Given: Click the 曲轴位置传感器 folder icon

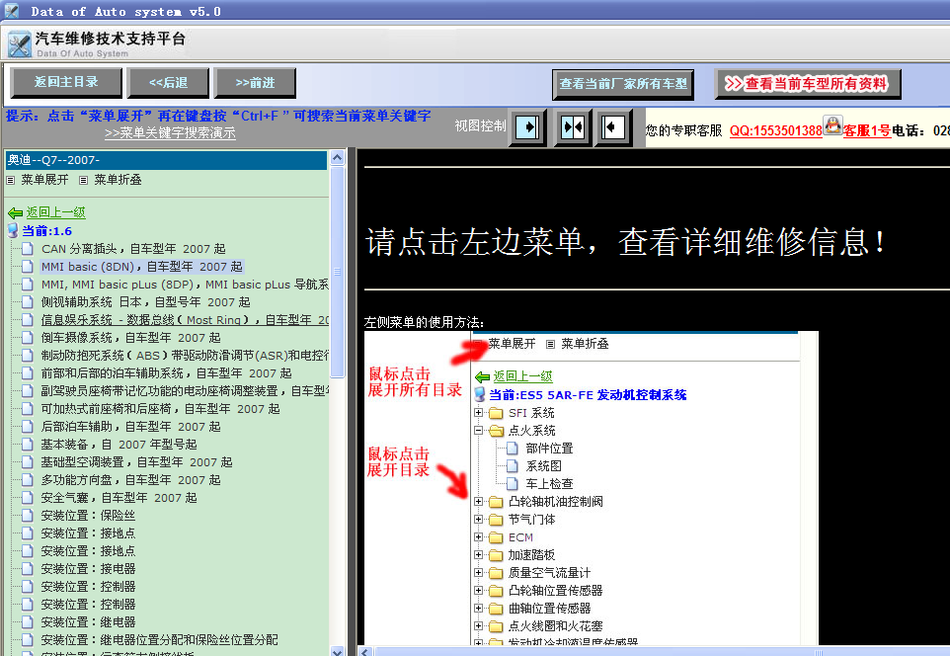Looking at the screenshot, I should tap(496, 609).
